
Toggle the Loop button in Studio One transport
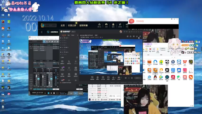click(x=57, y=93)
